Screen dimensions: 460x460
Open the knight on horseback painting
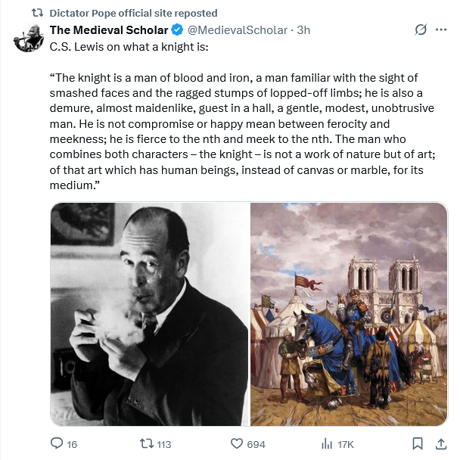pos(349,314)
